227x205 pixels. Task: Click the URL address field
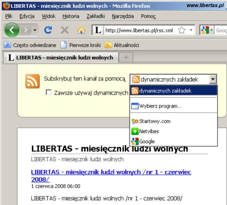click(x=139, y=30)
